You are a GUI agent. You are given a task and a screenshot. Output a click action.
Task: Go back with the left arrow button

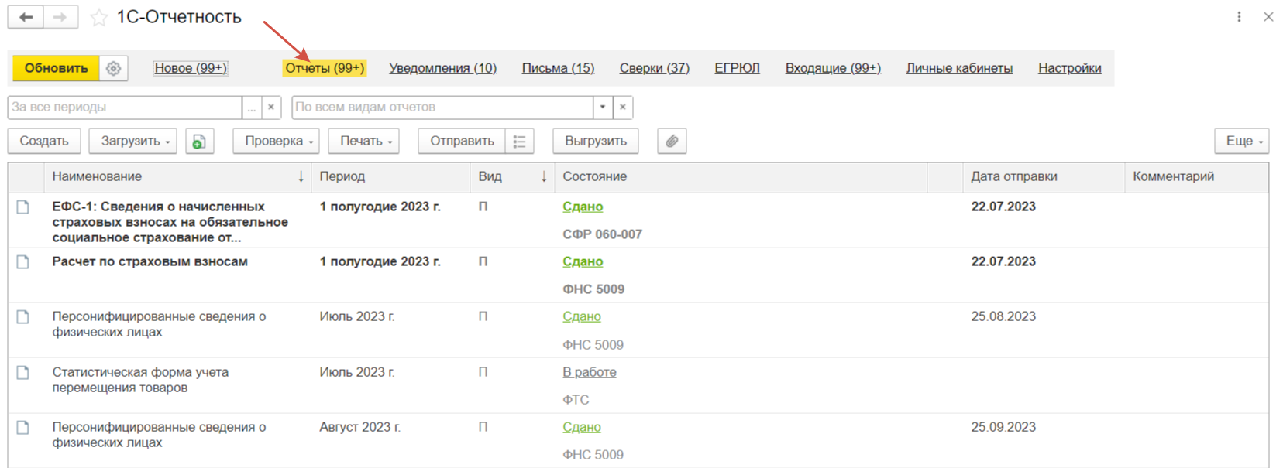pyautogui.click(x=26, y=17)
